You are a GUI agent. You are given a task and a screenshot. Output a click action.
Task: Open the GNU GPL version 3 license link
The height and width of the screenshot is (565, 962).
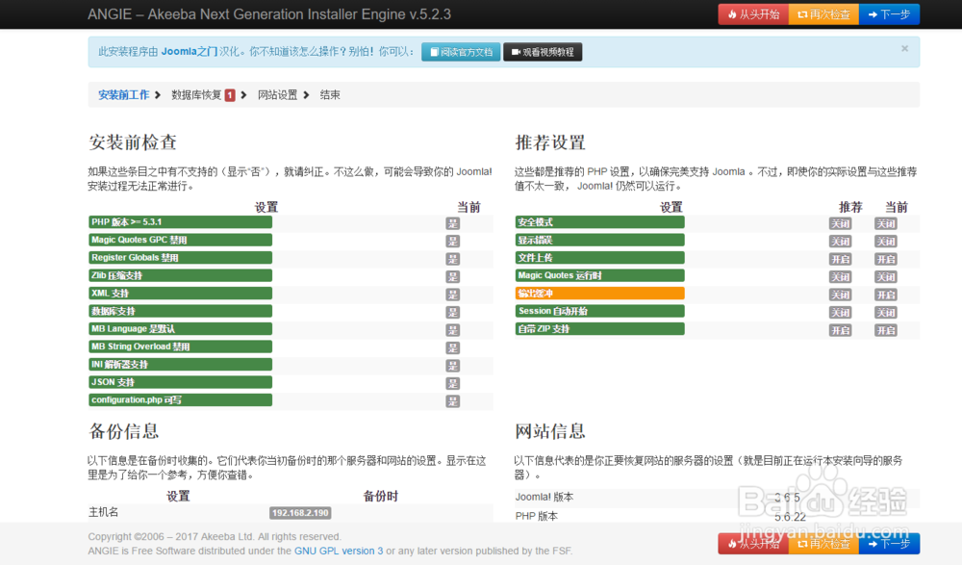[x=339, y=551]
